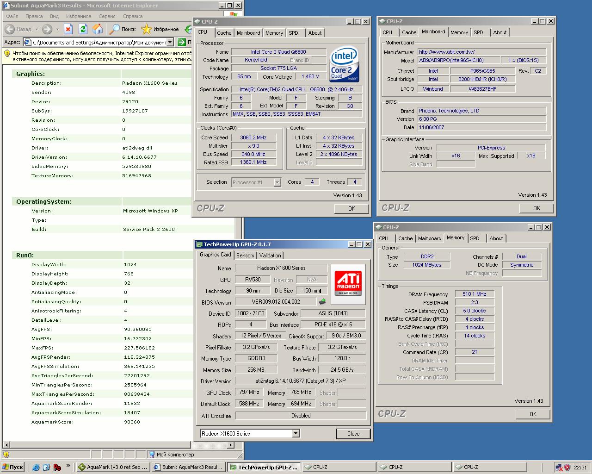Open the About tab in the CPU-Z processor window
This screenshot has height=474, width=592.
[315, 33]
